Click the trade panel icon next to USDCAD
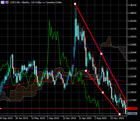 tap(7, 2)
